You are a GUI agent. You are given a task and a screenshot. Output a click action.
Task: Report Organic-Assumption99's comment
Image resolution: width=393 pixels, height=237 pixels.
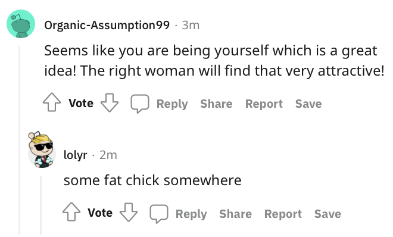pos(264,104)
